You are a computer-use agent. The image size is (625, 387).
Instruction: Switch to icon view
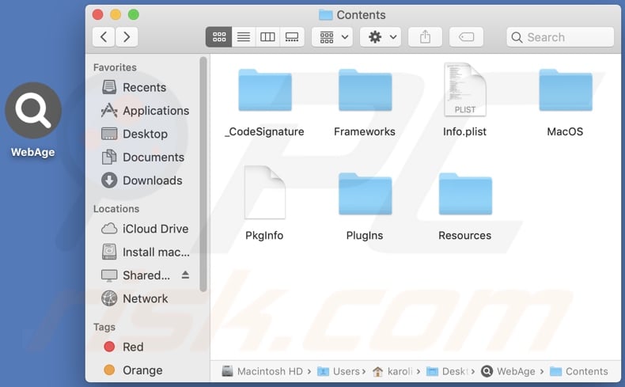pos(219,37)
